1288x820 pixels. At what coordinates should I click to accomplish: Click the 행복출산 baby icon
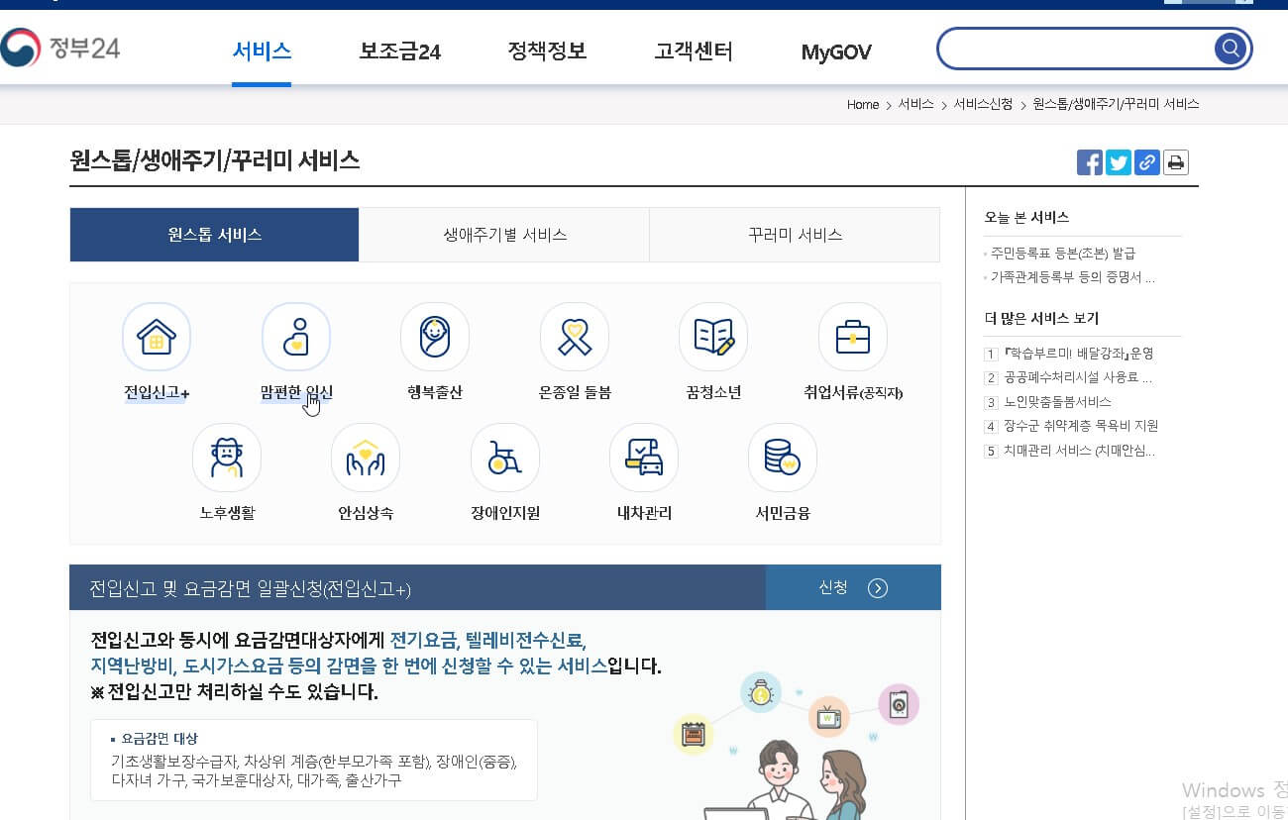click(x=434, y=337)
